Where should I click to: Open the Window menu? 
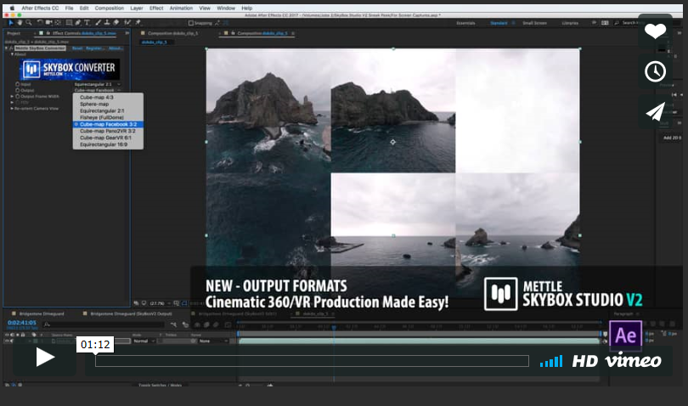[226, 8]
